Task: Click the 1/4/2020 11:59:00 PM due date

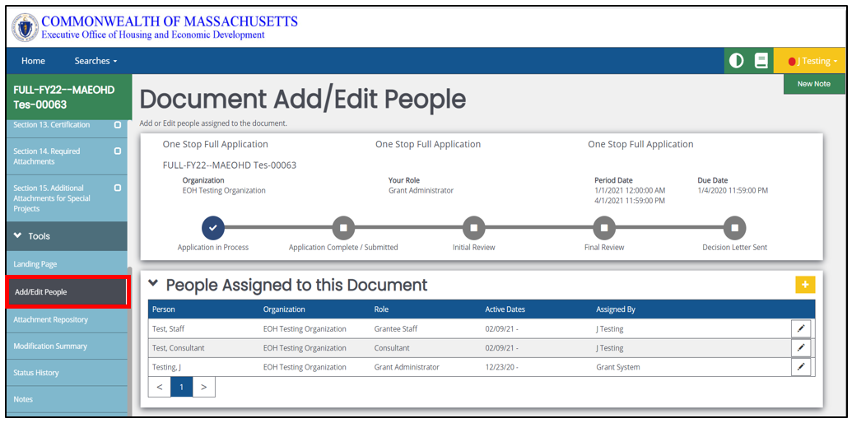Action: (x=733, y=191)
